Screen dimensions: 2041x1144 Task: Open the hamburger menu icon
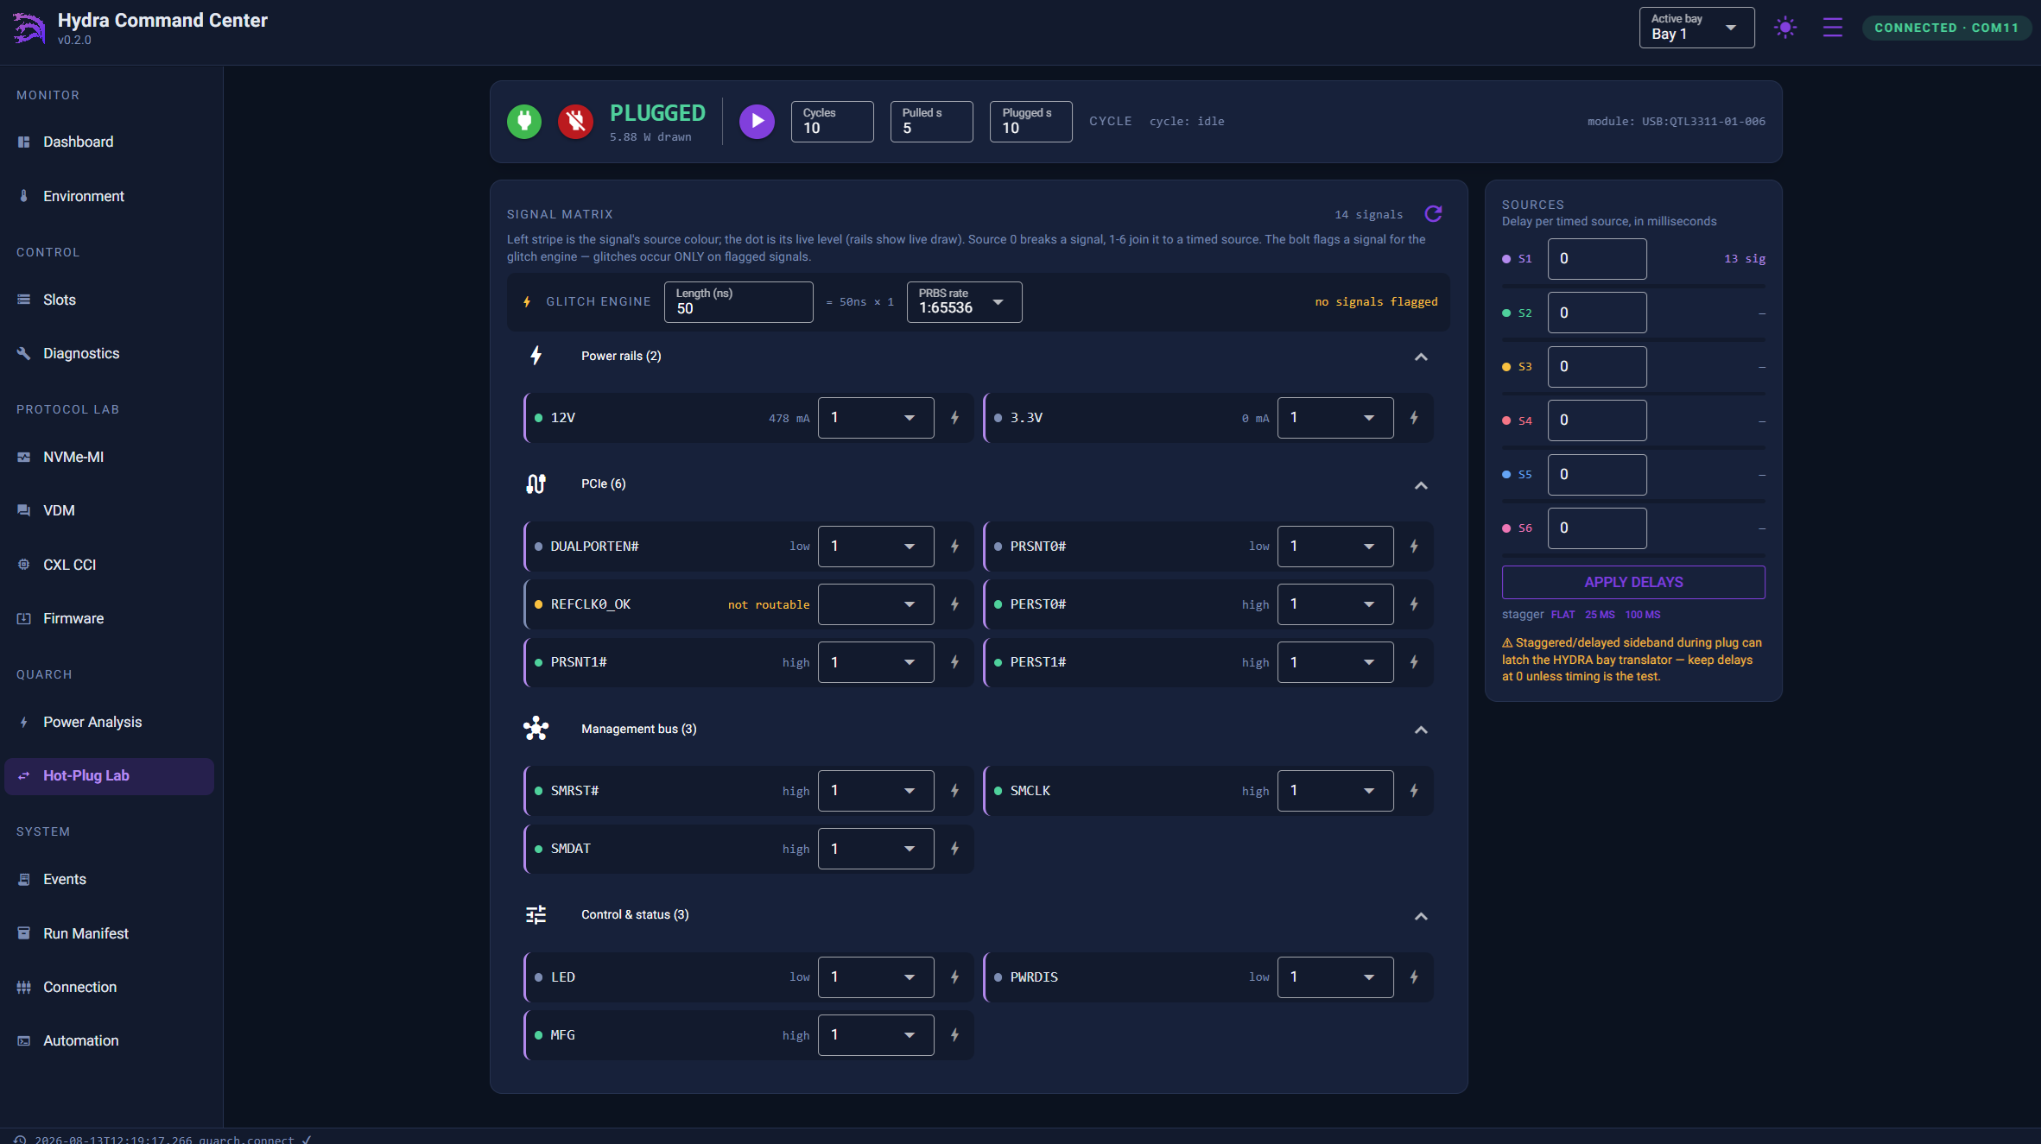tap(1833, 28)
